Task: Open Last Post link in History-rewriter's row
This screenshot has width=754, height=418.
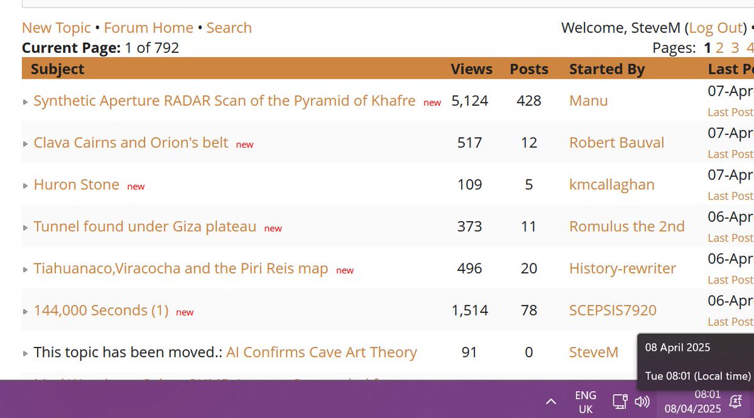Action: (730, 280)
